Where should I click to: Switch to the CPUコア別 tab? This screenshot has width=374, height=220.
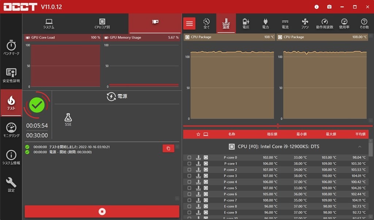click(x=102, y=24)
